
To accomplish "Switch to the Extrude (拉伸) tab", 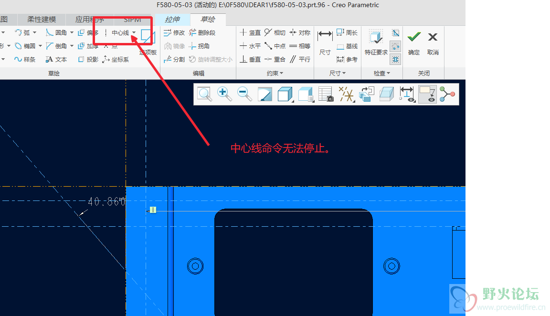I will [172, 19].
